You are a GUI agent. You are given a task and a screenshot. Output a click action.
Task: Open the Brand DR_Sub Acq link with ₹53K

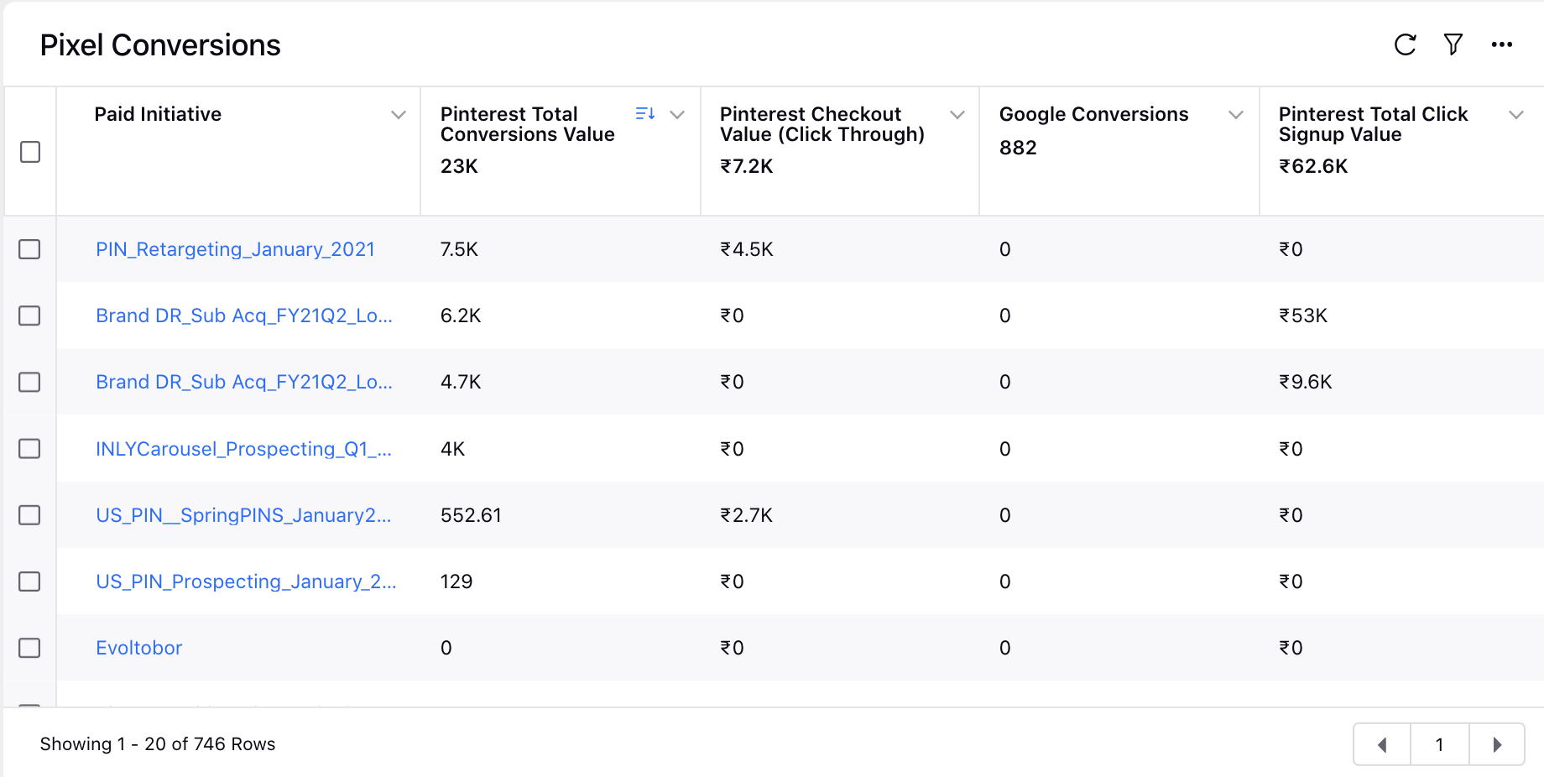[x=244, y=315]
